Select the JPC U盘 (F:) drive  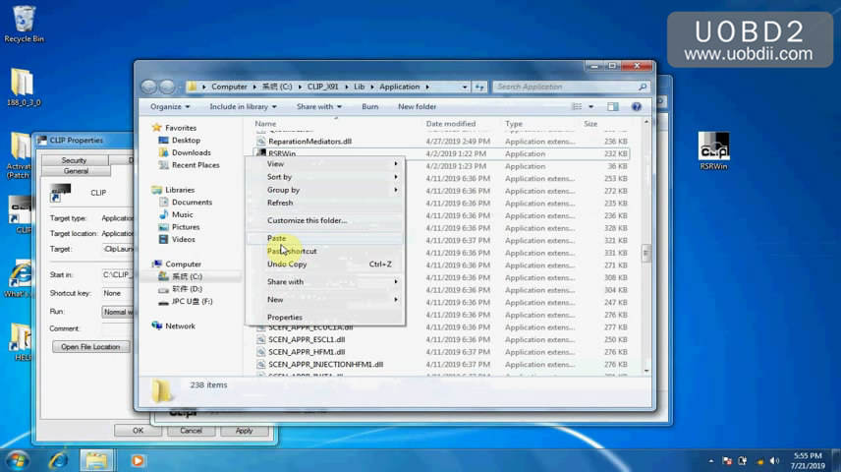point(192,302)
